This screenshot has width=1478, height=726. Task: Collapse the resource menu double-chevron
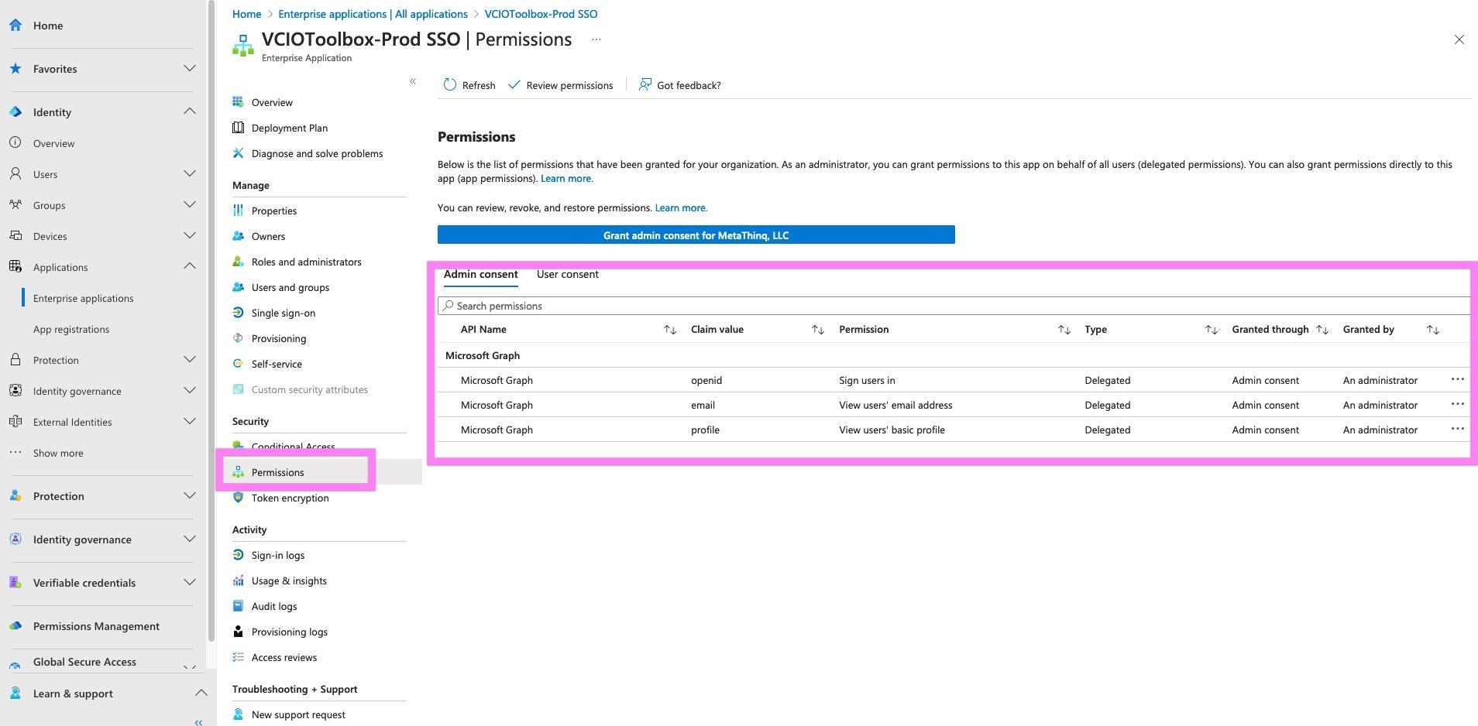click(x=413, y=81)
